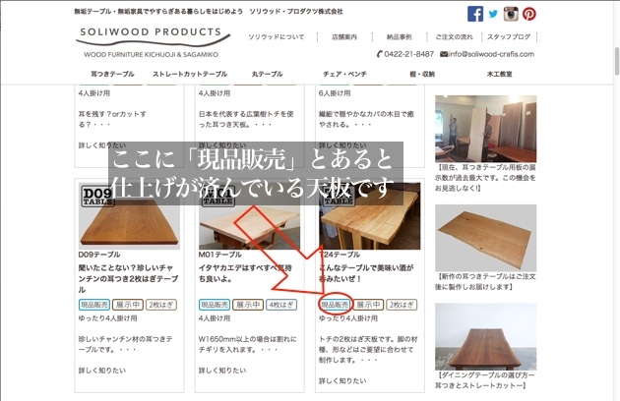Click the text ゆったり4人掛け用 on D09 card
This screenshot has width=620, height=401.
(107, 318)
